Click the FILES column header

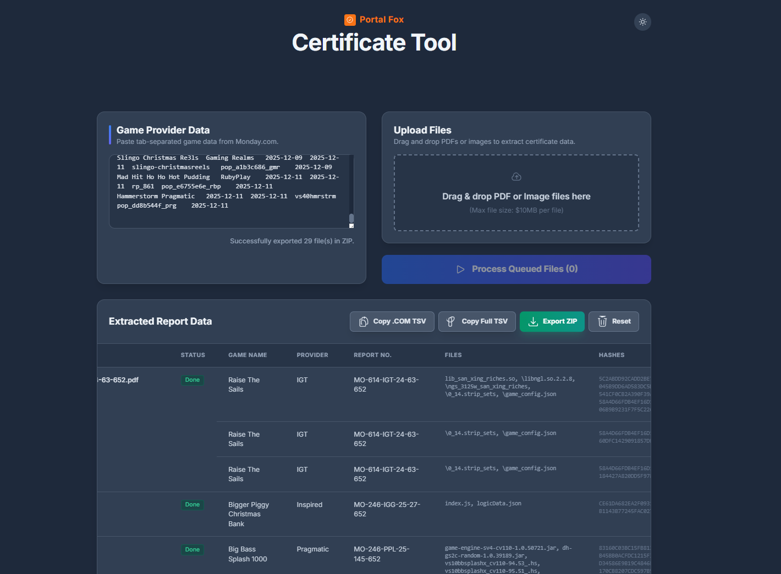pyautogui.click(x=453, y=355)
